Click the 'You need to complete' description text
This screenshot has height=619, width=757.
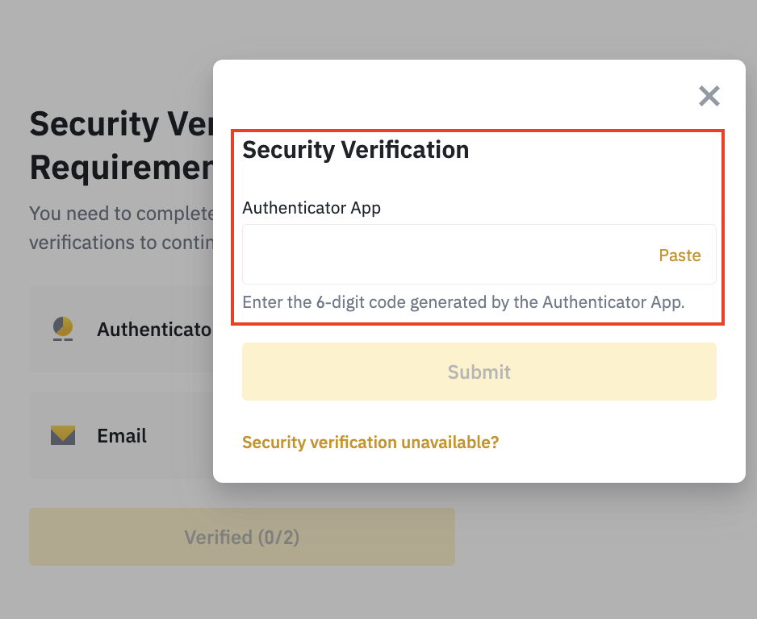click(x=121, y=214)
